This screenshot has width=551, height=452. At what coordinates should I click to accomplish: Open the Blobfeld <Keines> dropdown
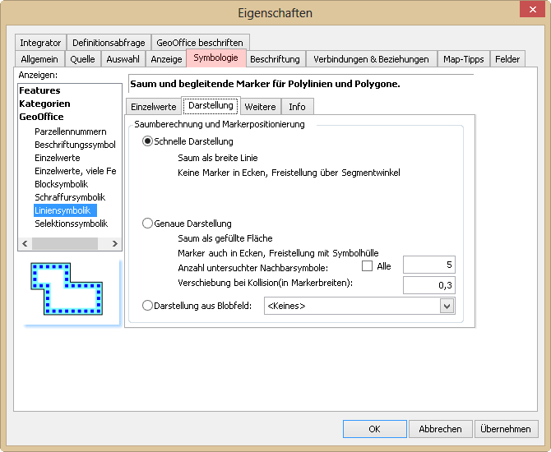(447, 306)
